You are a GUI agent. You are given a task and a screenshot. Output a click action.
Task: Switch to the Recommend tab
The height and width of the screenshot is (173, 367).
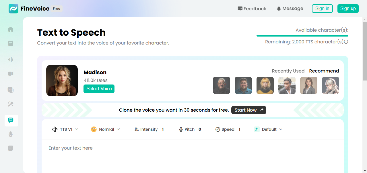click(324, 71)
